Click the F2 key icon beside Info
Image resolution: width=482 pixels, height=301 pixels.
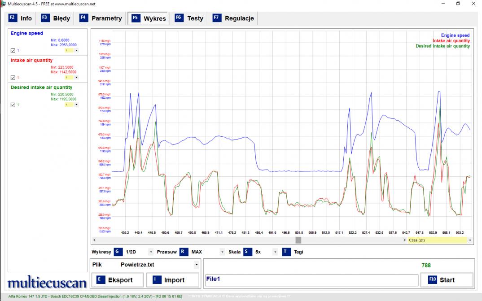[x=12, y=18]
